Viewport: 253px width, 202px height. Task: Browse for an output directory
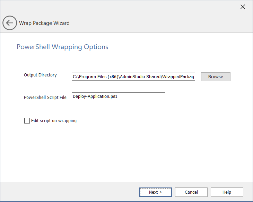(216, 77)
